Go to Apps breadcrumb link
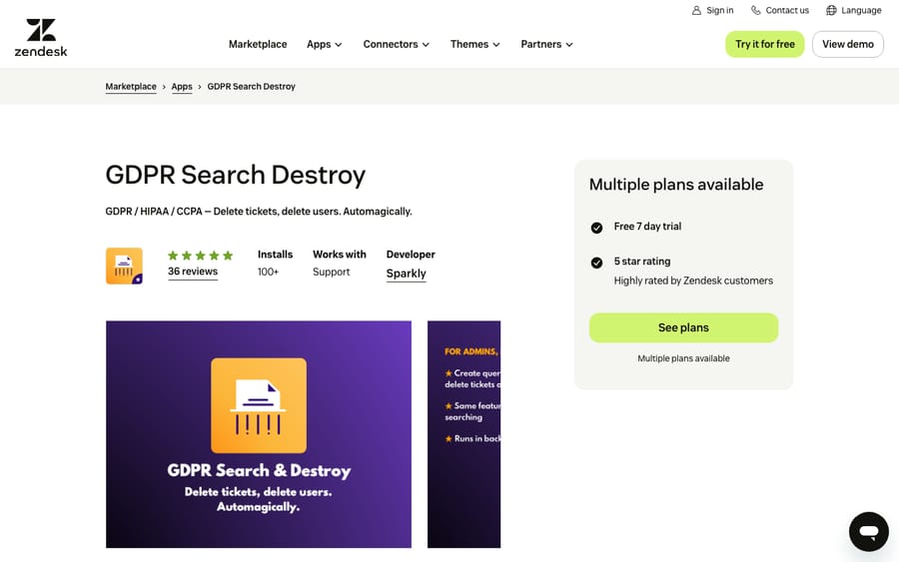The width and height of the screenshot is (899, 562). click(x=182, y=87)
